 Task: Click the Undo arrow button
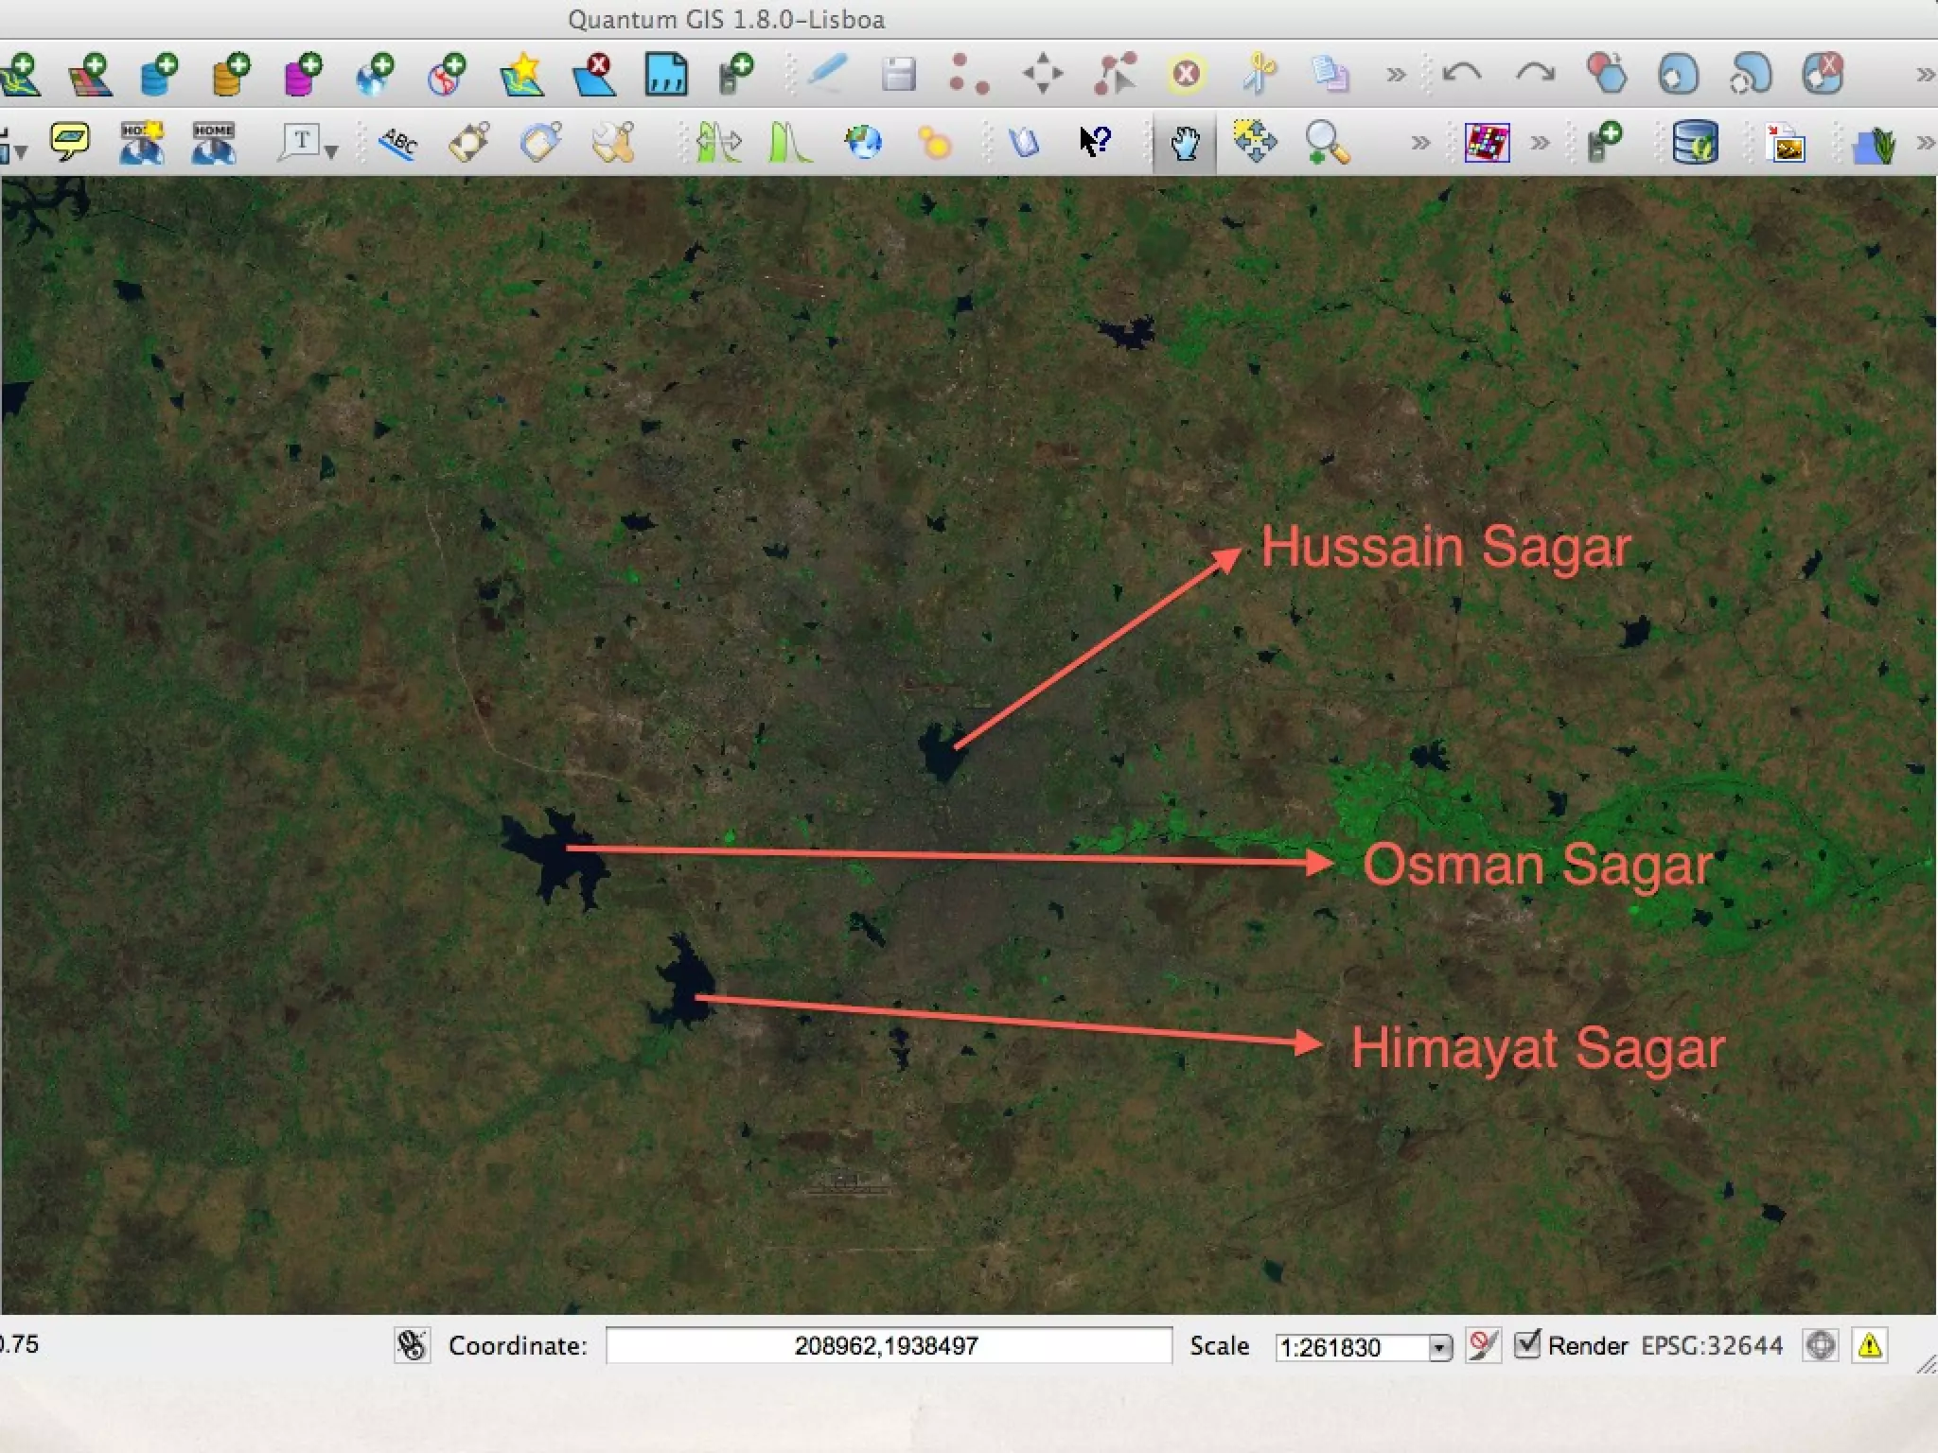pos(1463,74)
